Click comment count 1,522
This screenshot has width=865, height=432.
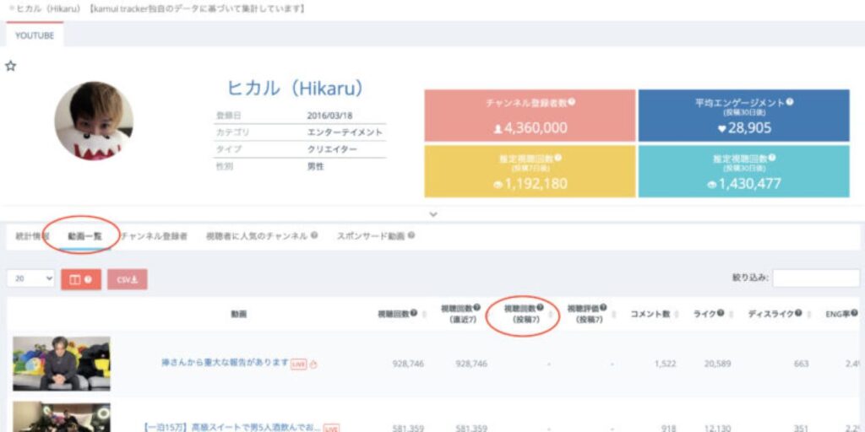click(665, 364)
